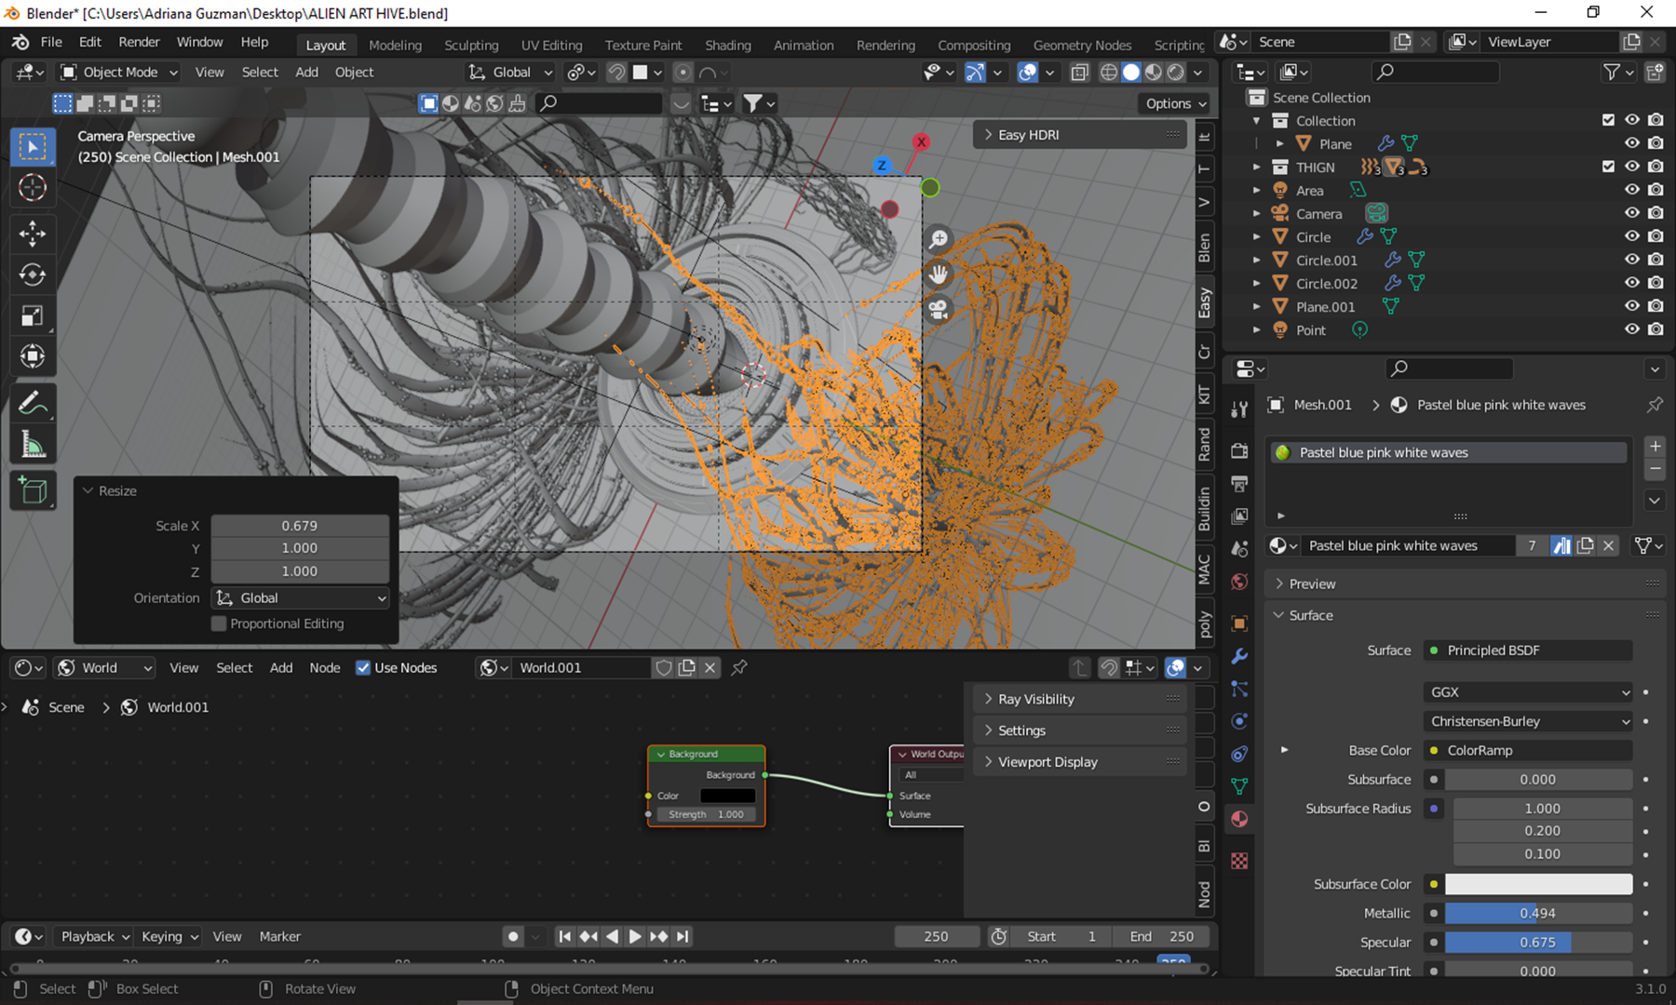Hide Circle.002 in the viewport
Screen dimensions: 1676x1005
click(x=1632, y=283)
